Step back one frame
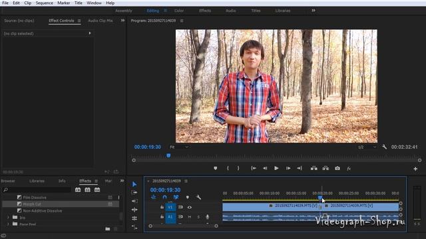Image resolution: width=426 pixels, height=239 pixels. (x=265, y=168)
